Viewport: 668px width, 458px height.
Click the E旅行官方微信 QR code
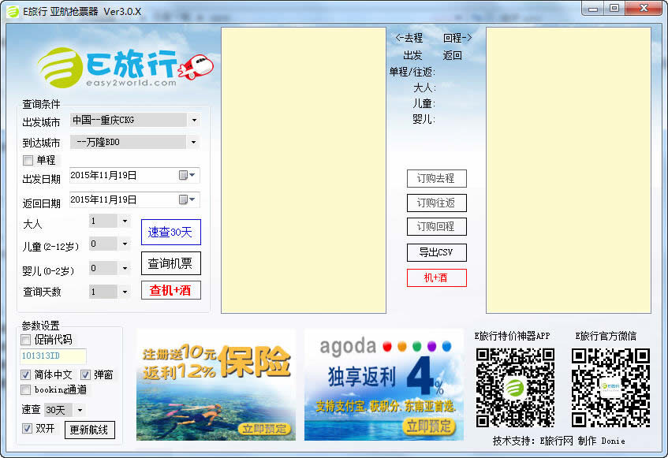610,388
